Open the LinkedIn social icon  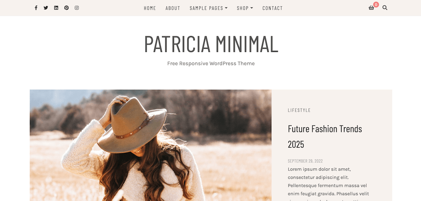point(56,8)
